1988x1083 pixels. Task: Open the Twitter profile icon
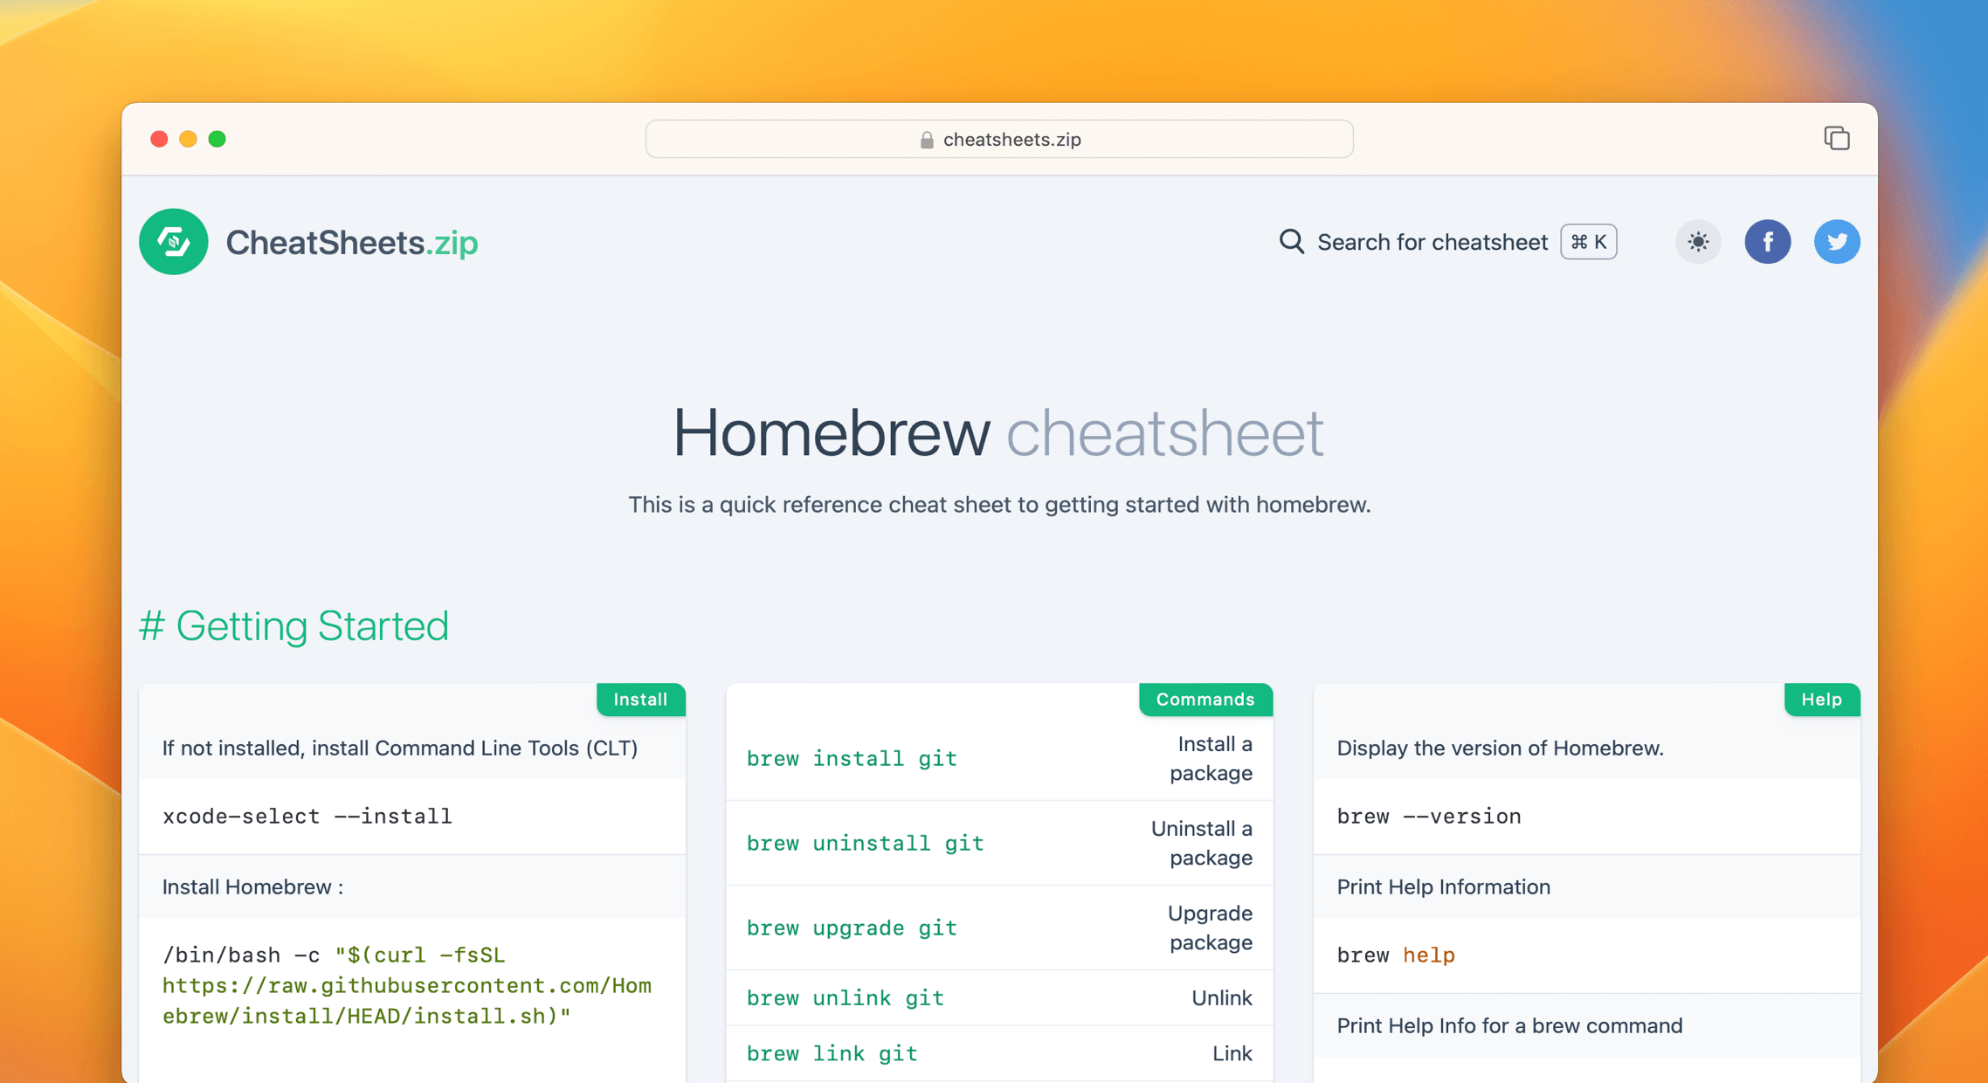click(1837, 242)
